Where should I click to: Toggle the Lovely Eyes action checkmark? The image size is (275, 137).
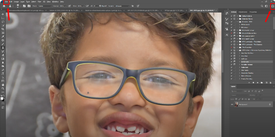point(231,62)
